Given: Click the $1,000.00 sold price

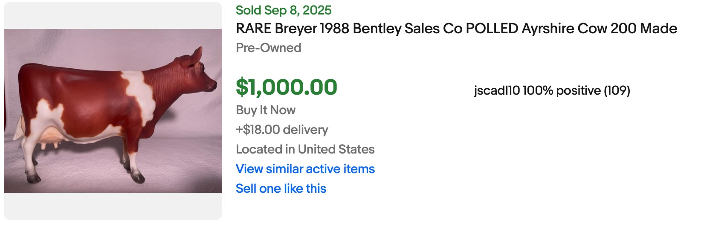Looking at the screenshot, I should click(287, 87).
